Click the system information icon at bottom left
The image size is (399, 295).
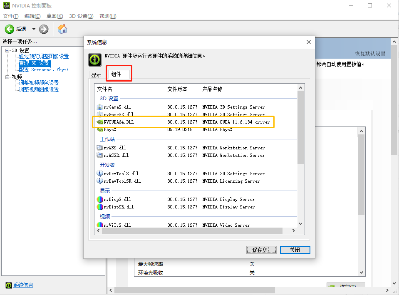[9, 285]
